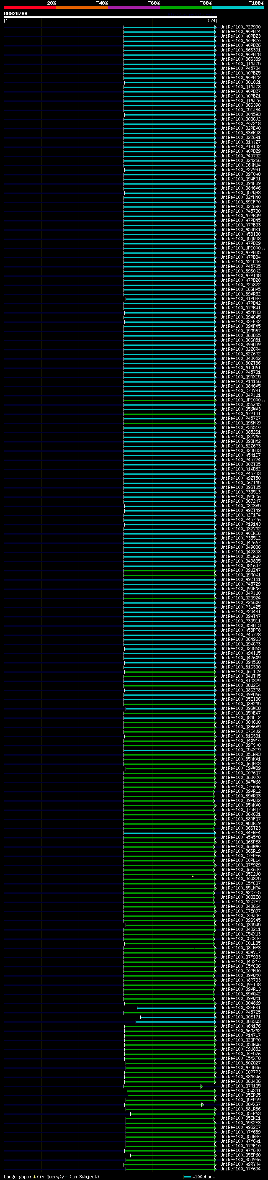Click the UniRef100_O64963 label
This screenshot has width=268, height=1180.
click(x=240, y=639)
